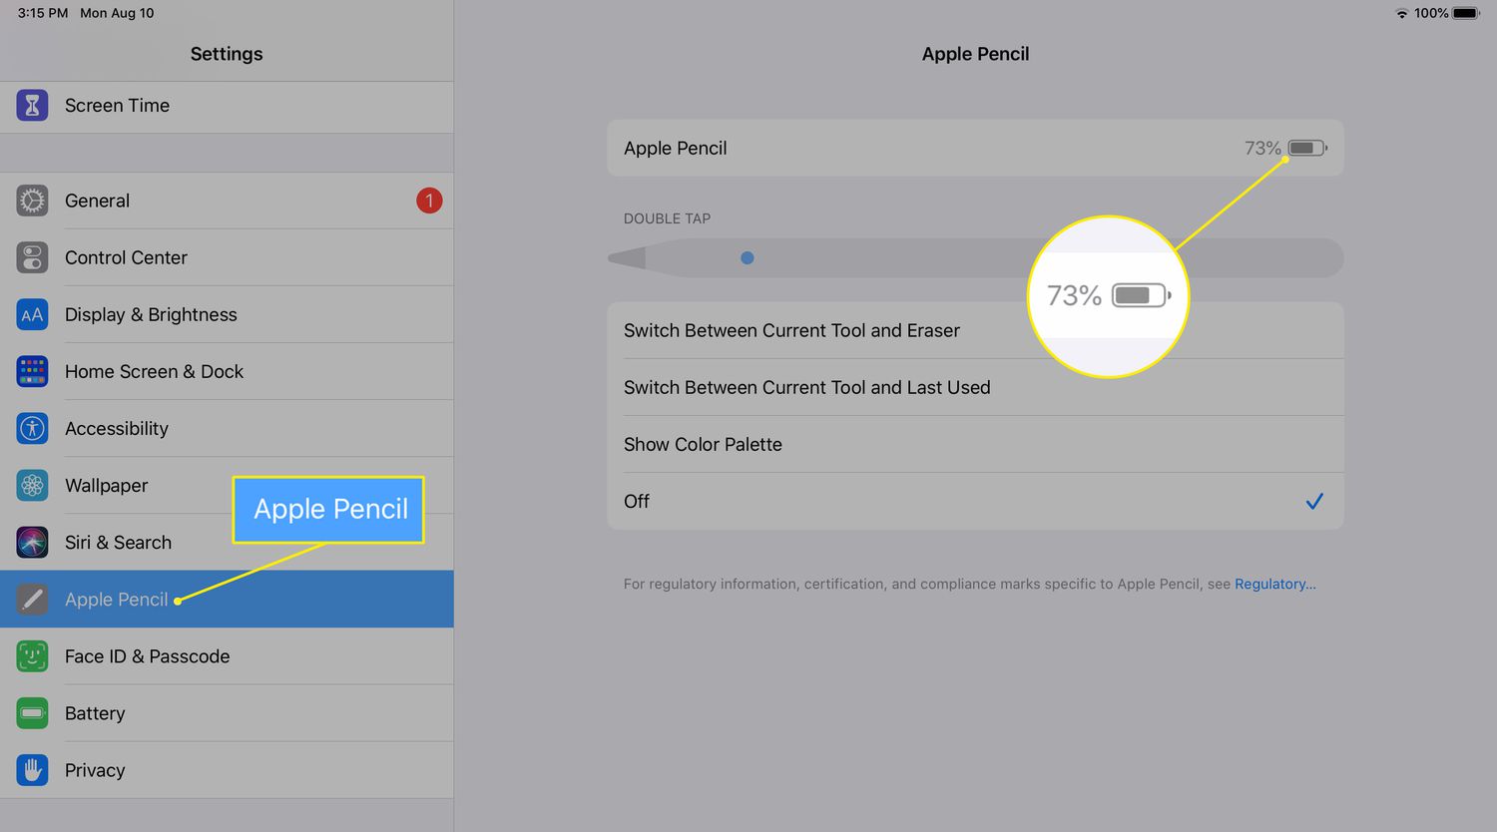
Task: Open Control Center toggles icon
Action: tap(32, 257)
